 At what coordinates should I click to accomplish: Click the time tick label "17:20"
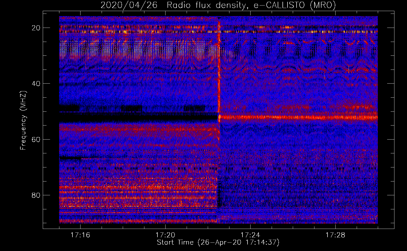[x=165, y=235]
